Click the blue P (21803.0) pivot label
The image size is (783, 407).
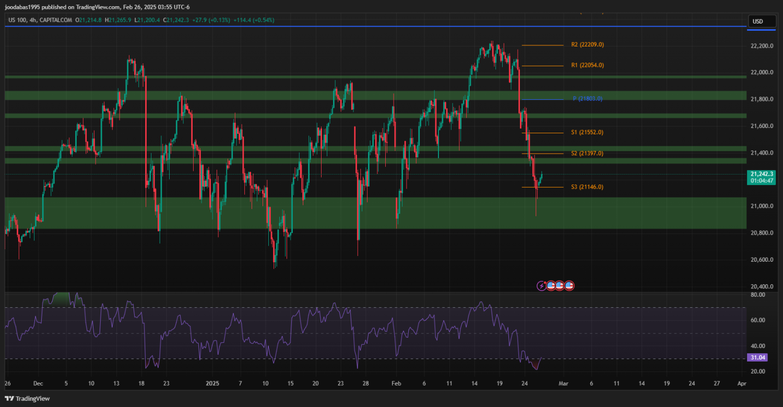(x=587, y=99)
